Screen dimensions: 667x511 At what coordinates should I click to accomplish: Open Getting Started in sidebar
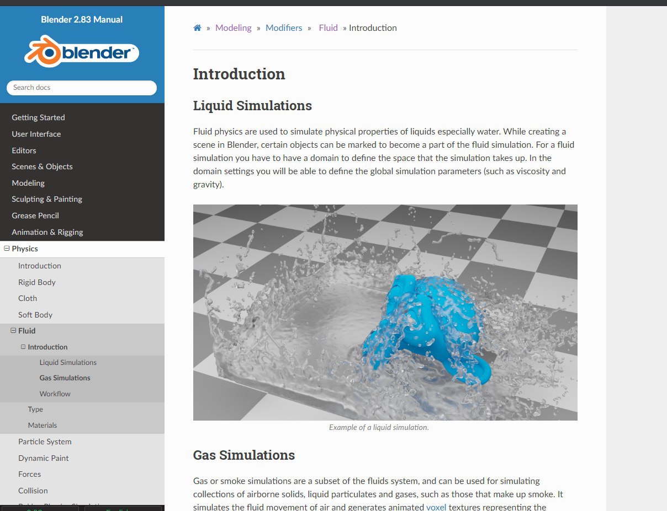coord(38,117)
